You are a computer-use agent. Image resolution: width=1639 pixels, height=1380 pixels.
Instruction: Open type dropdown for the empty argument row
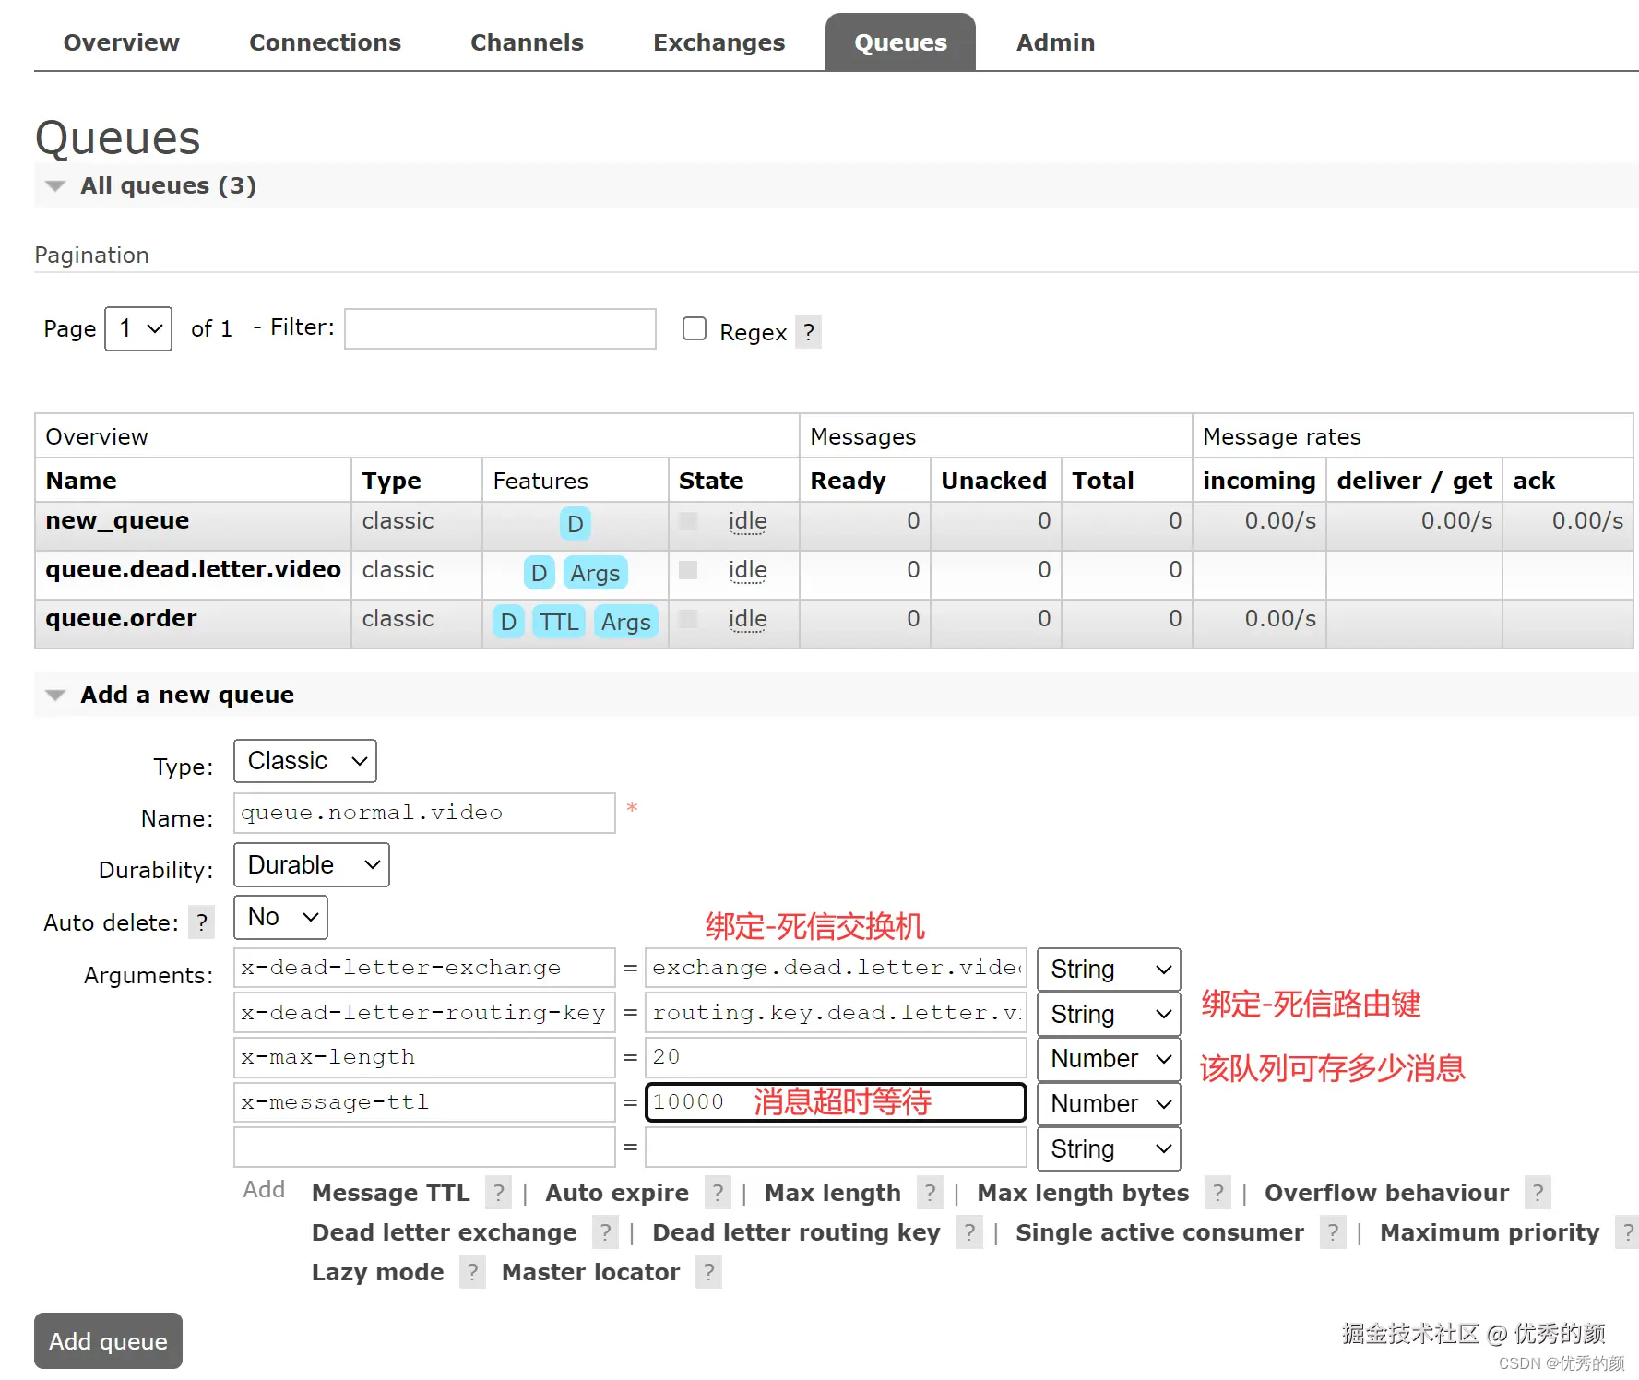pyautogui.click(x=1109, y=1149)
